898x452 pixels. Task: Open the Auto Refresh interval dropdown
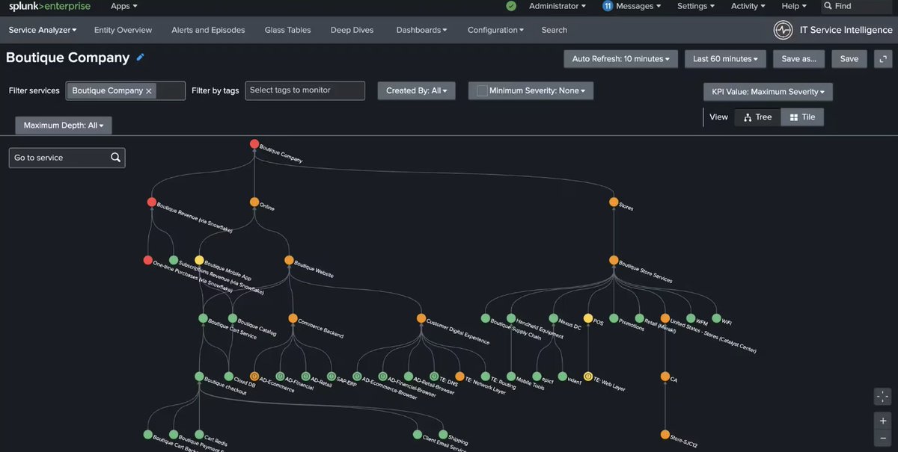tap(620, 58)
